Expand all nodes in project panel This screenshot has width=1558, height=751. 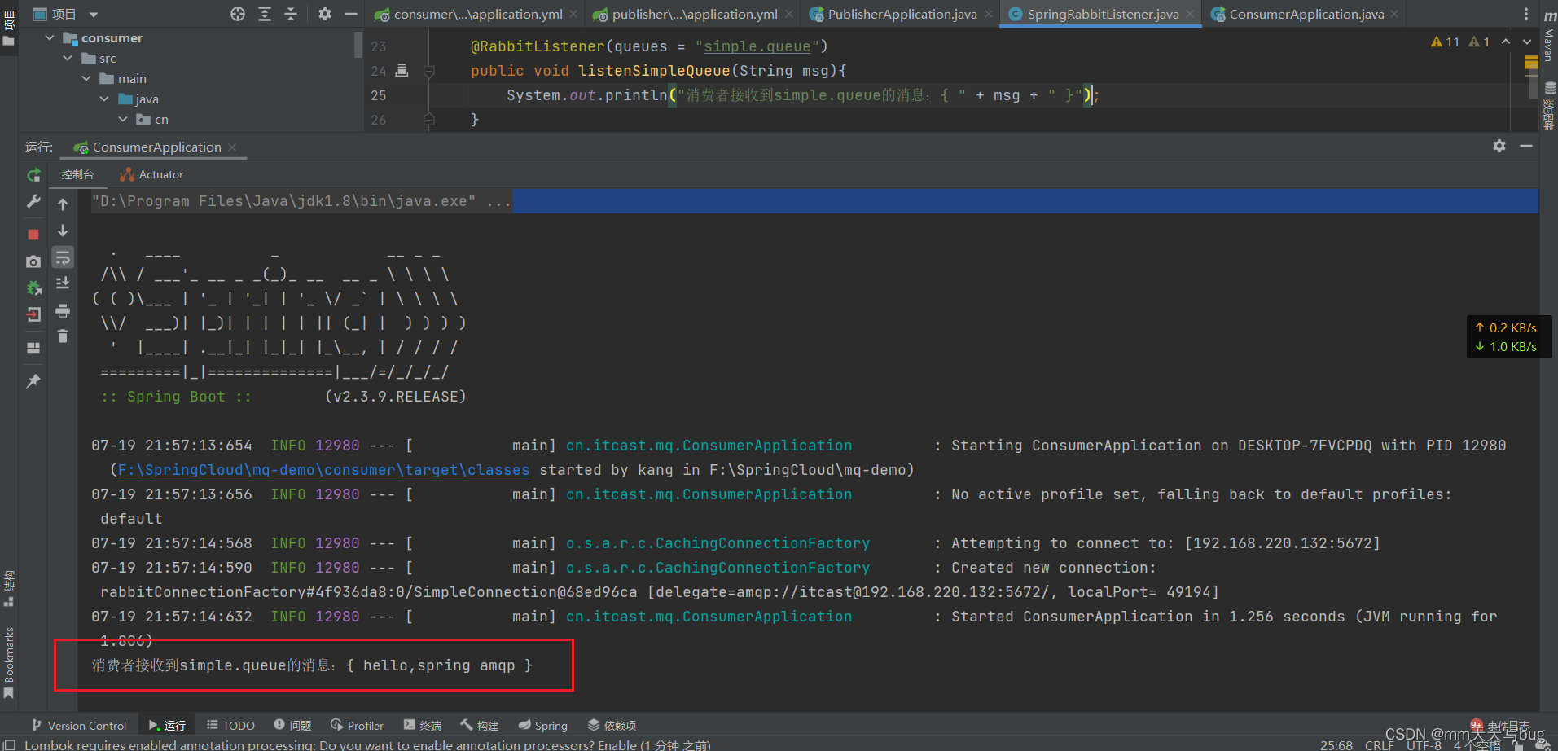tap(265, 14)
